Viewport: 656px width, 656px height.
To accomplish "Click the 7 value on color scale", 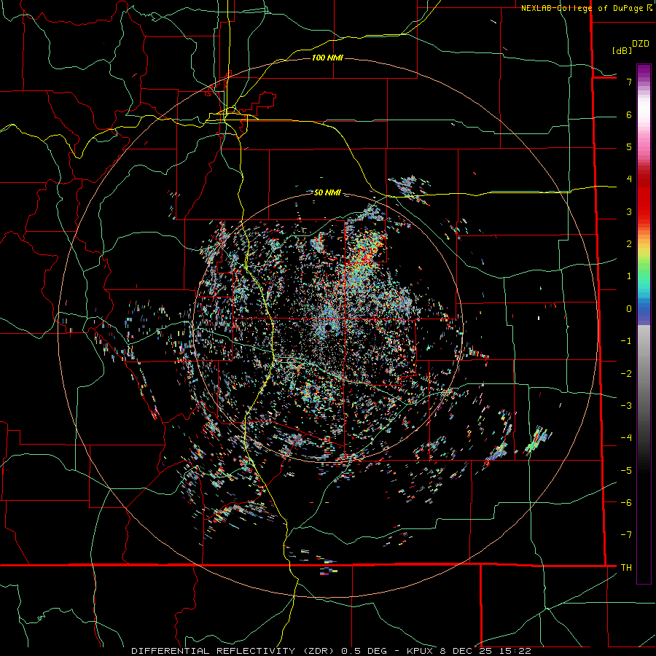I will pos(629,82).
